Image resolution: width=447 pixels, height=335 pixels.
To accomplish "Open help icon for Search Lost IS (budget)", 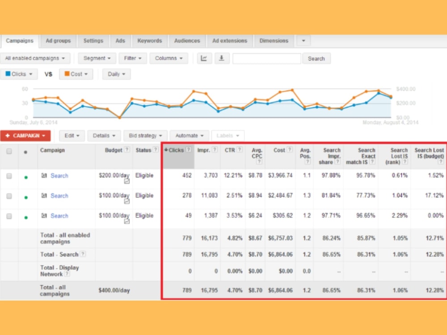I will pos(441,162).
